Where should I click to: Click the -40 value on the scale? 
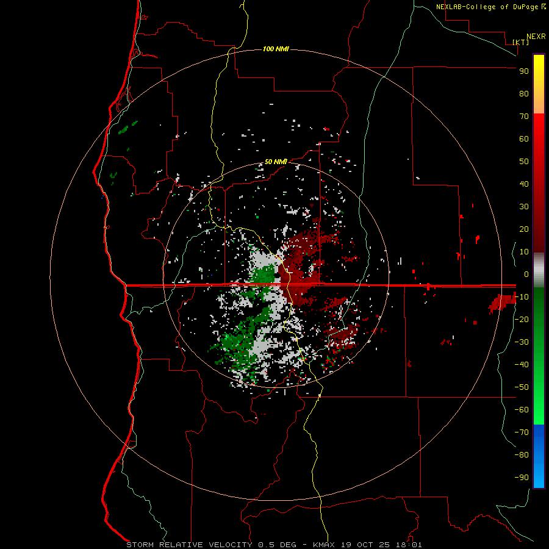(x=522, y=365)
